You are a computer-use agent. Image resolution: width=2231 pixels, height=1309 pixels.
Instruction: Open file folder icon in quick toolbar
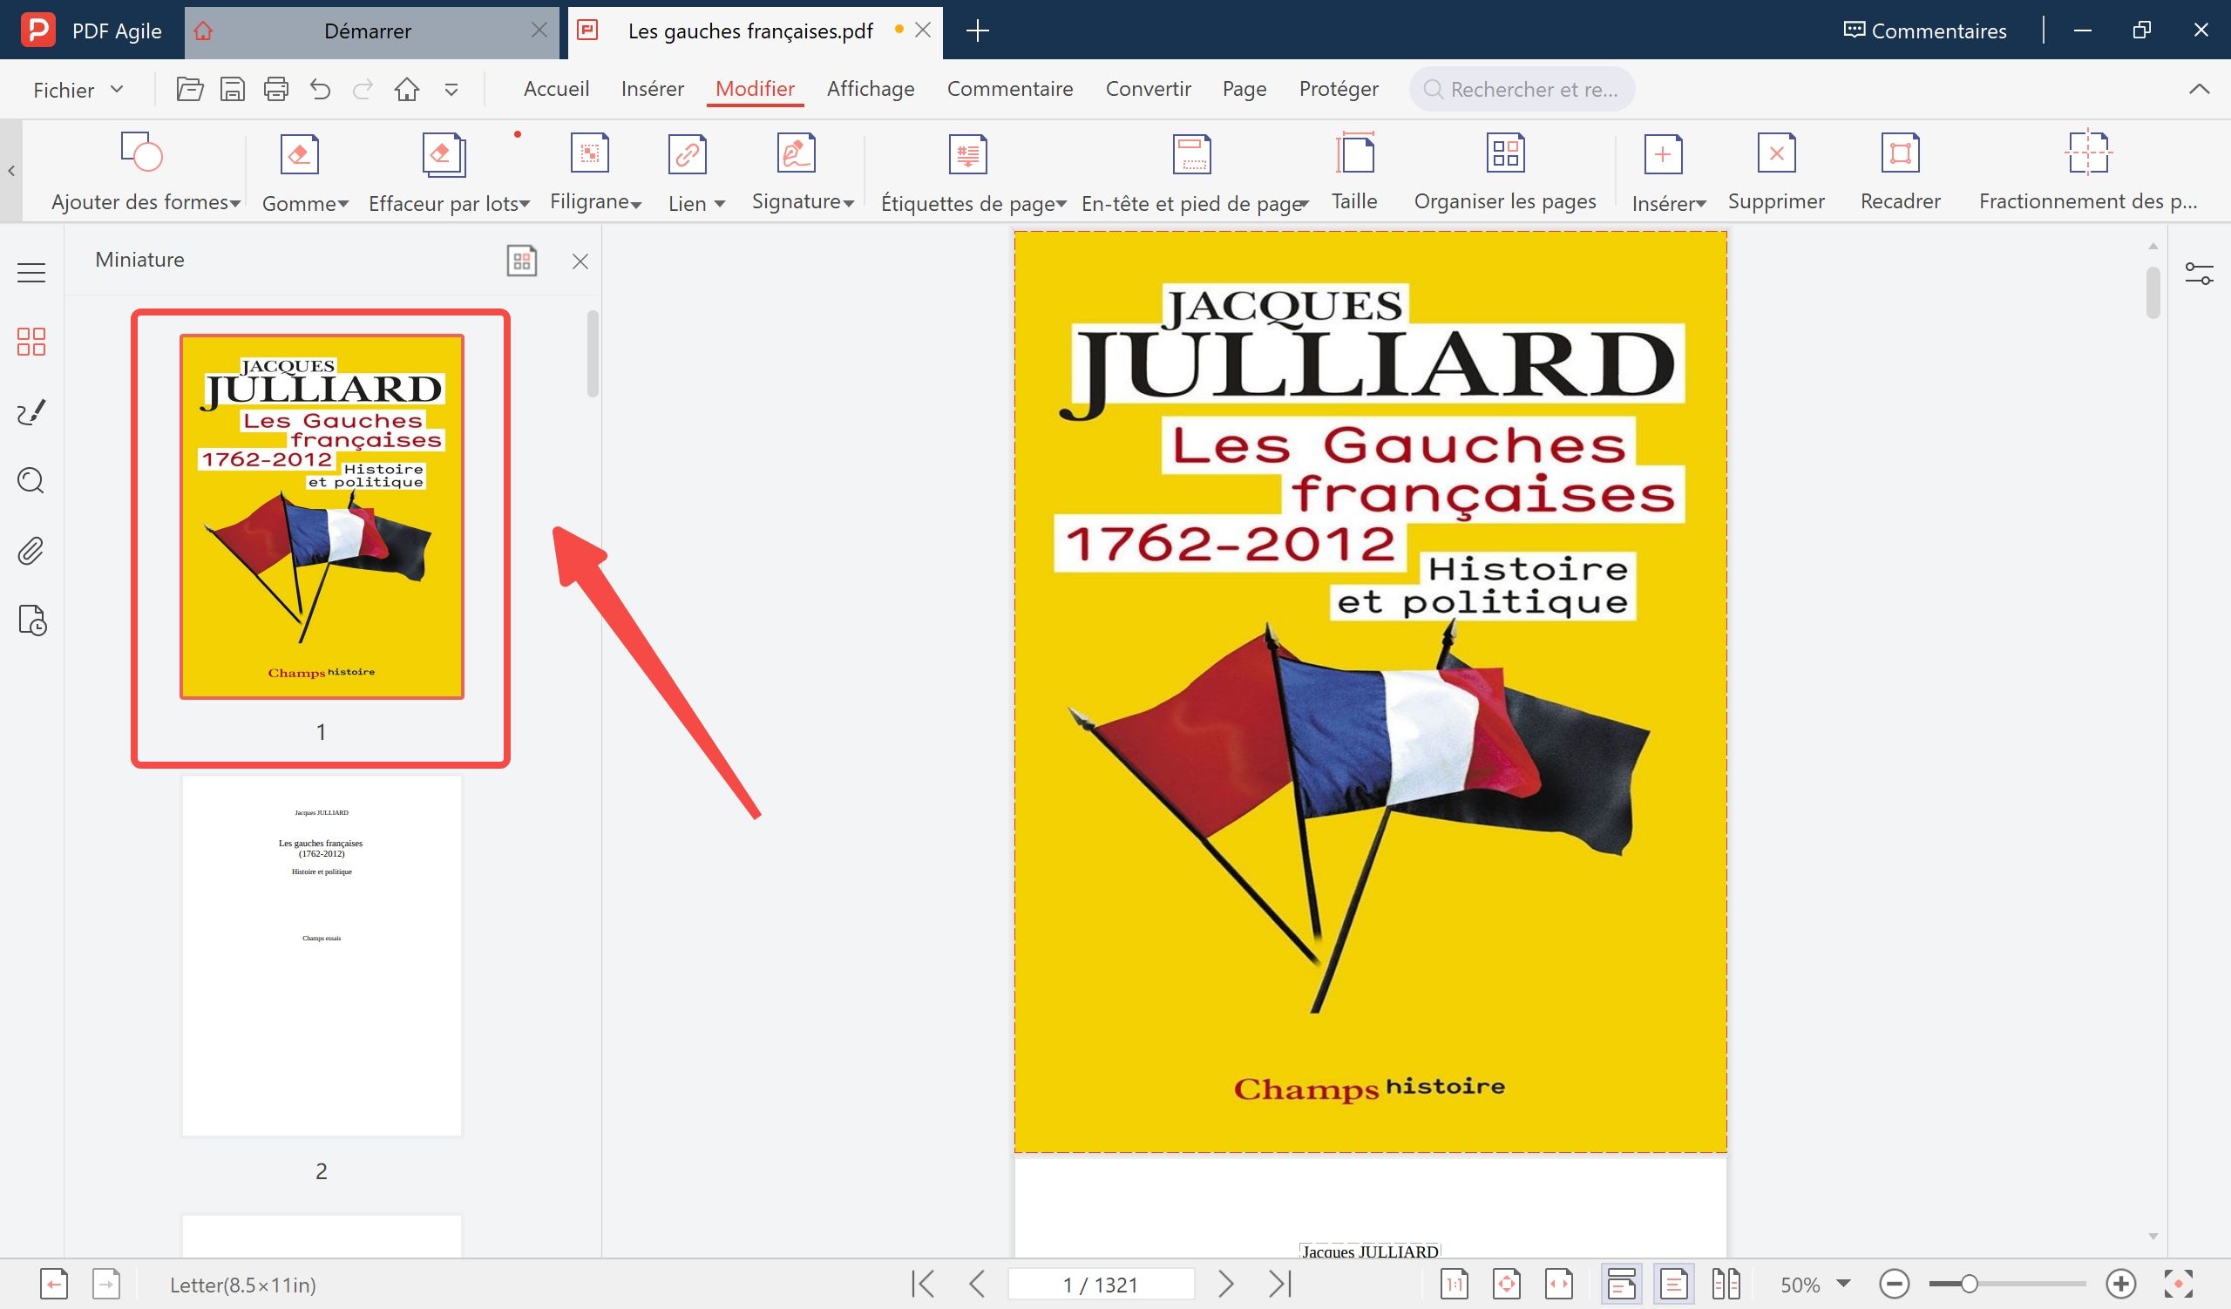[189, 90]
